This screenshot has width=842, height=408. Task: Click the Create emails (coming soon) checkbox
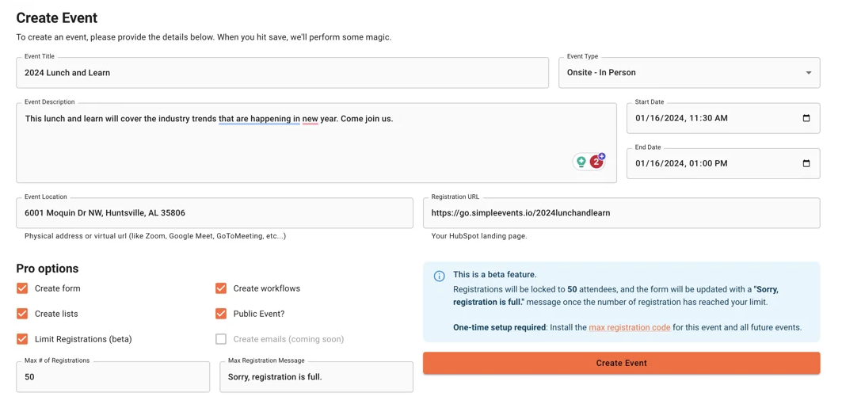221,339
